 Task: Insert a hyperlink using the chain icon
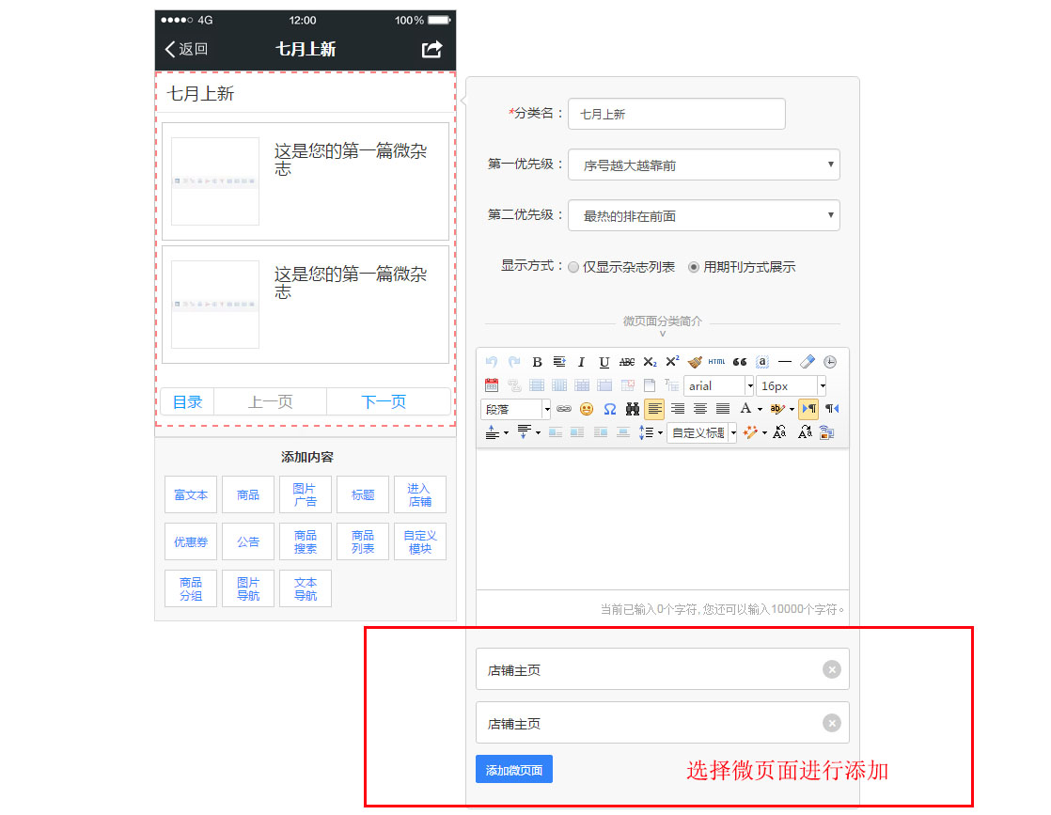click(564, 409)
